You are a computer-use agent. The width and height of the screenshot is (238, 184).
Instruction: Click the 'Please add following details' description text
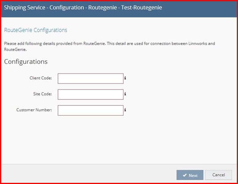point(110,46)
